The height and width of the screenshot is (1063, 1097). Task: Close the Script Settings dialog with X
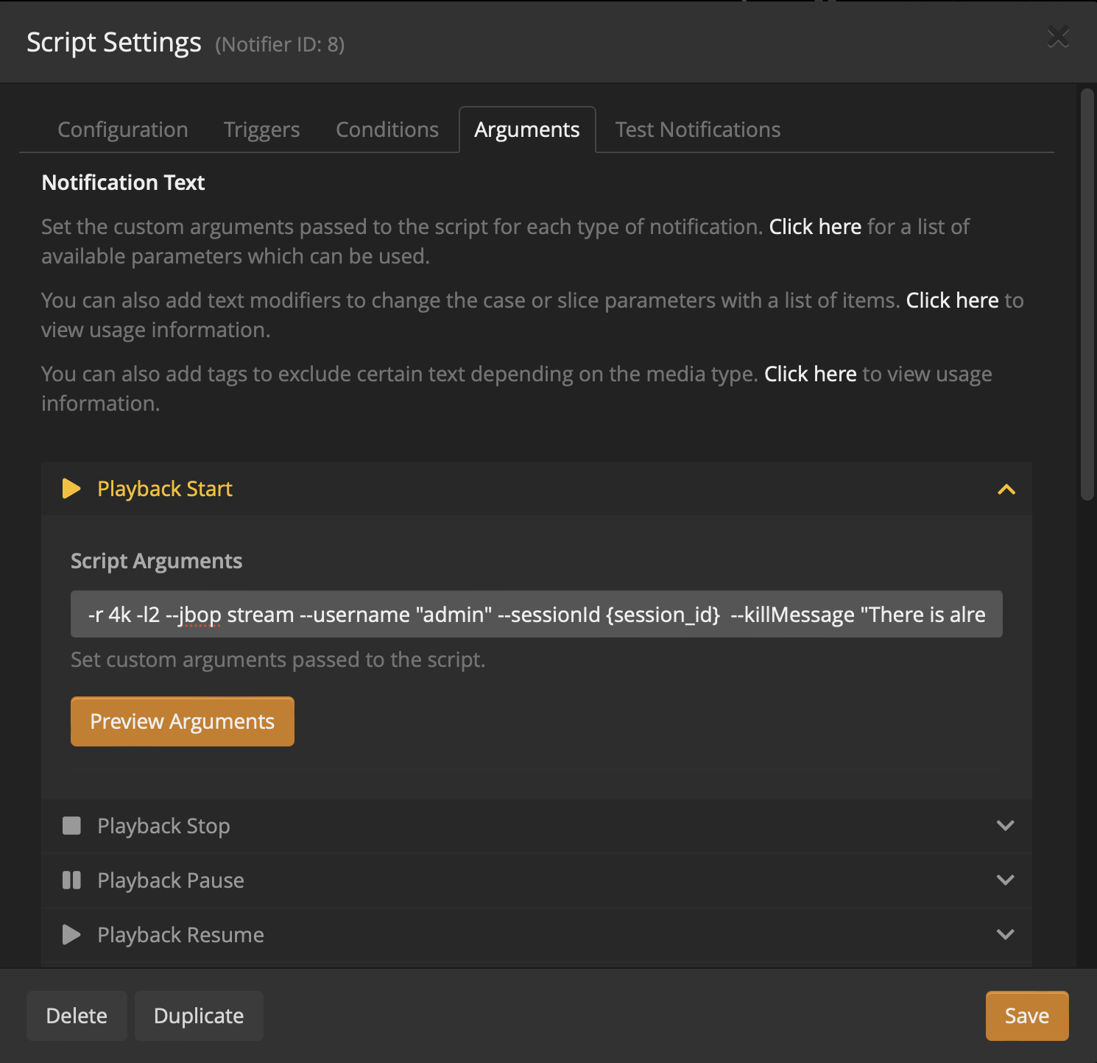(x=1058, y=37)
